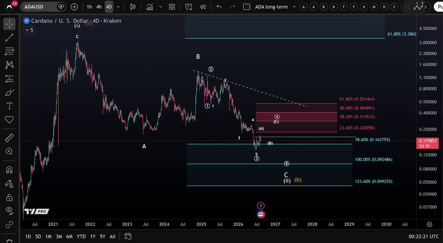This screenshot has width=443, height=243.
Task: Open the ADAUSD symbol search
Action: [x=43, y=7]
